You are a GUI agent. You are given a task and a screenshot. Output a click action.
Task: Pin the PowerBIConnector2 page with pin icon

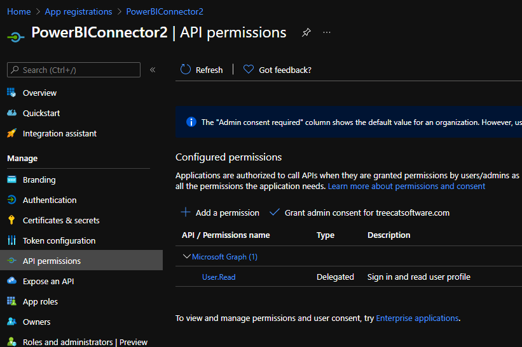point(306,32)
